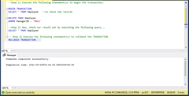Click the Step 1 comment line

(x=56, y=3)
